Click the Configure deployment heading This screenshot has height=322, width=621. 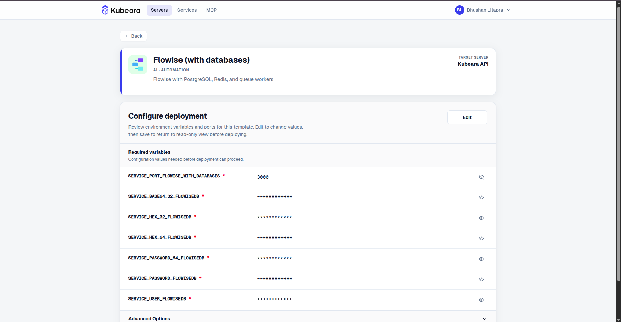click(167, 116)
